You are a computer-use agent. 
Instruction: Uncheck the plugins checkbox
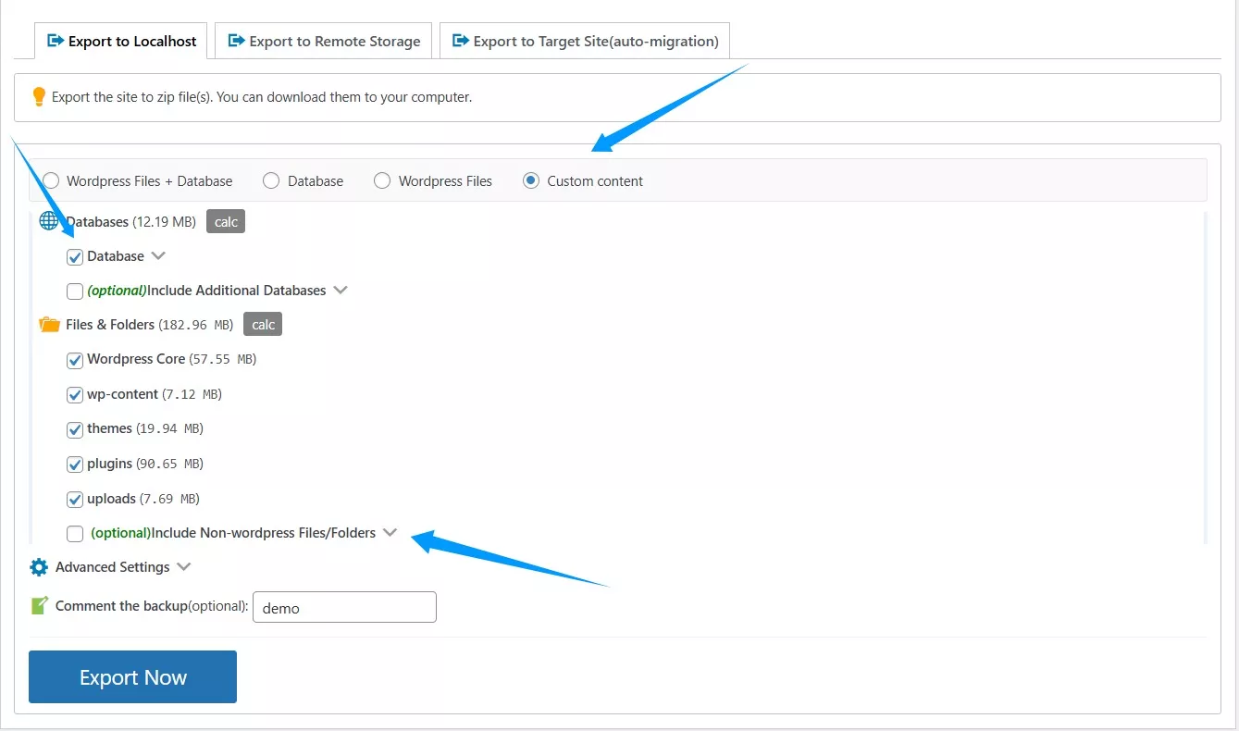(74, 464)
